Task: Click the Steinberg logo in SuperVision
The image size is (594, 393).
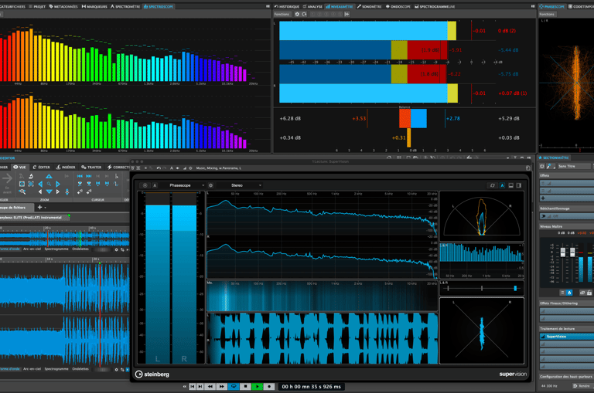Action: point(152,374)
